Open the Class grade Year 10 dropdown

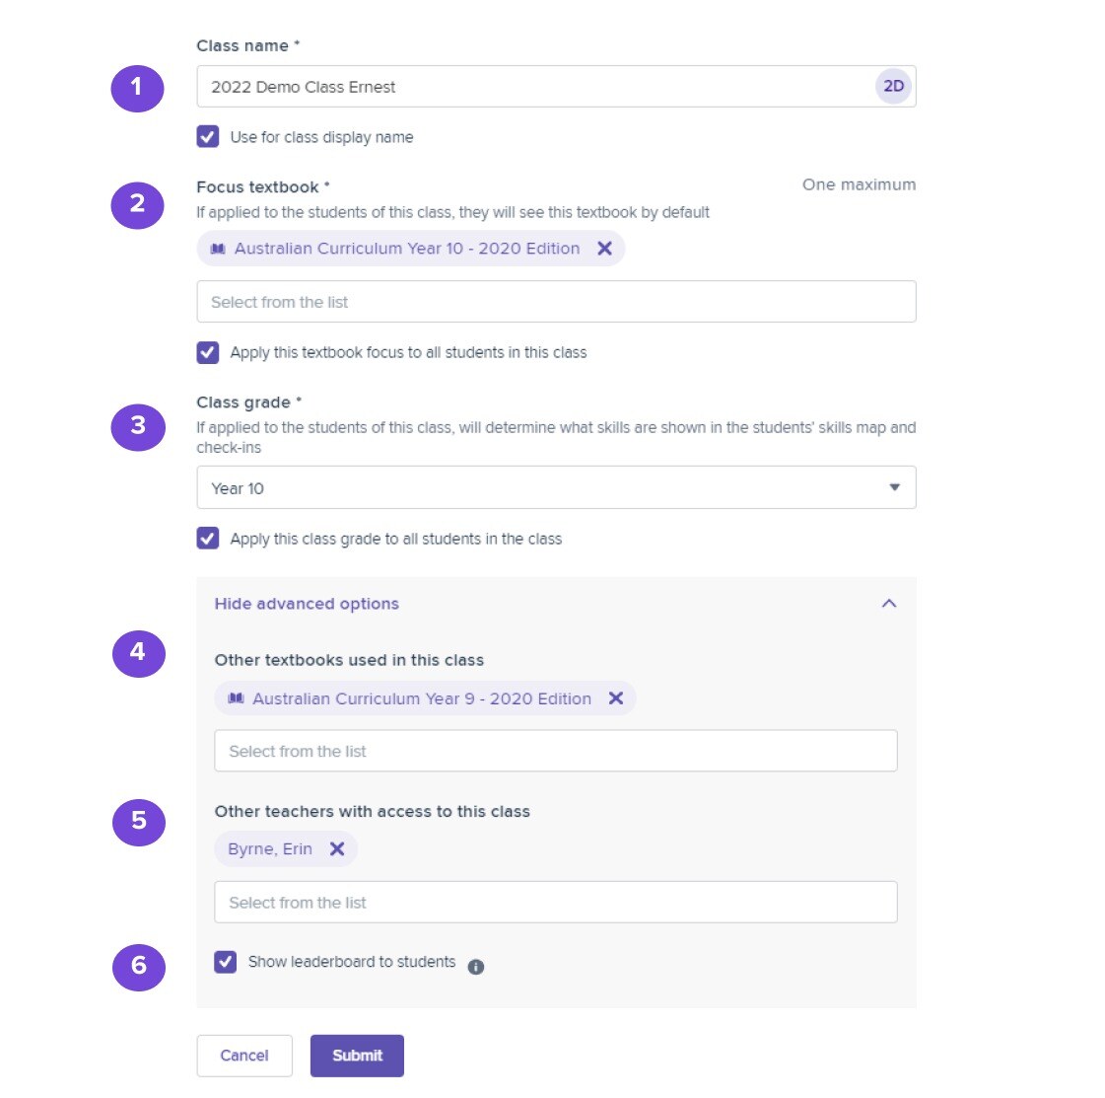click(x=556, y=487)
